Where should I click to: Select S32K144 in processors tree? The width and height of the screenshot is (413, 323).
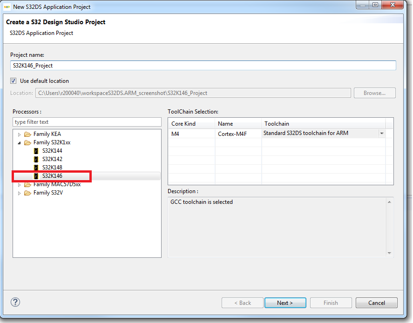tap(52, 151)
